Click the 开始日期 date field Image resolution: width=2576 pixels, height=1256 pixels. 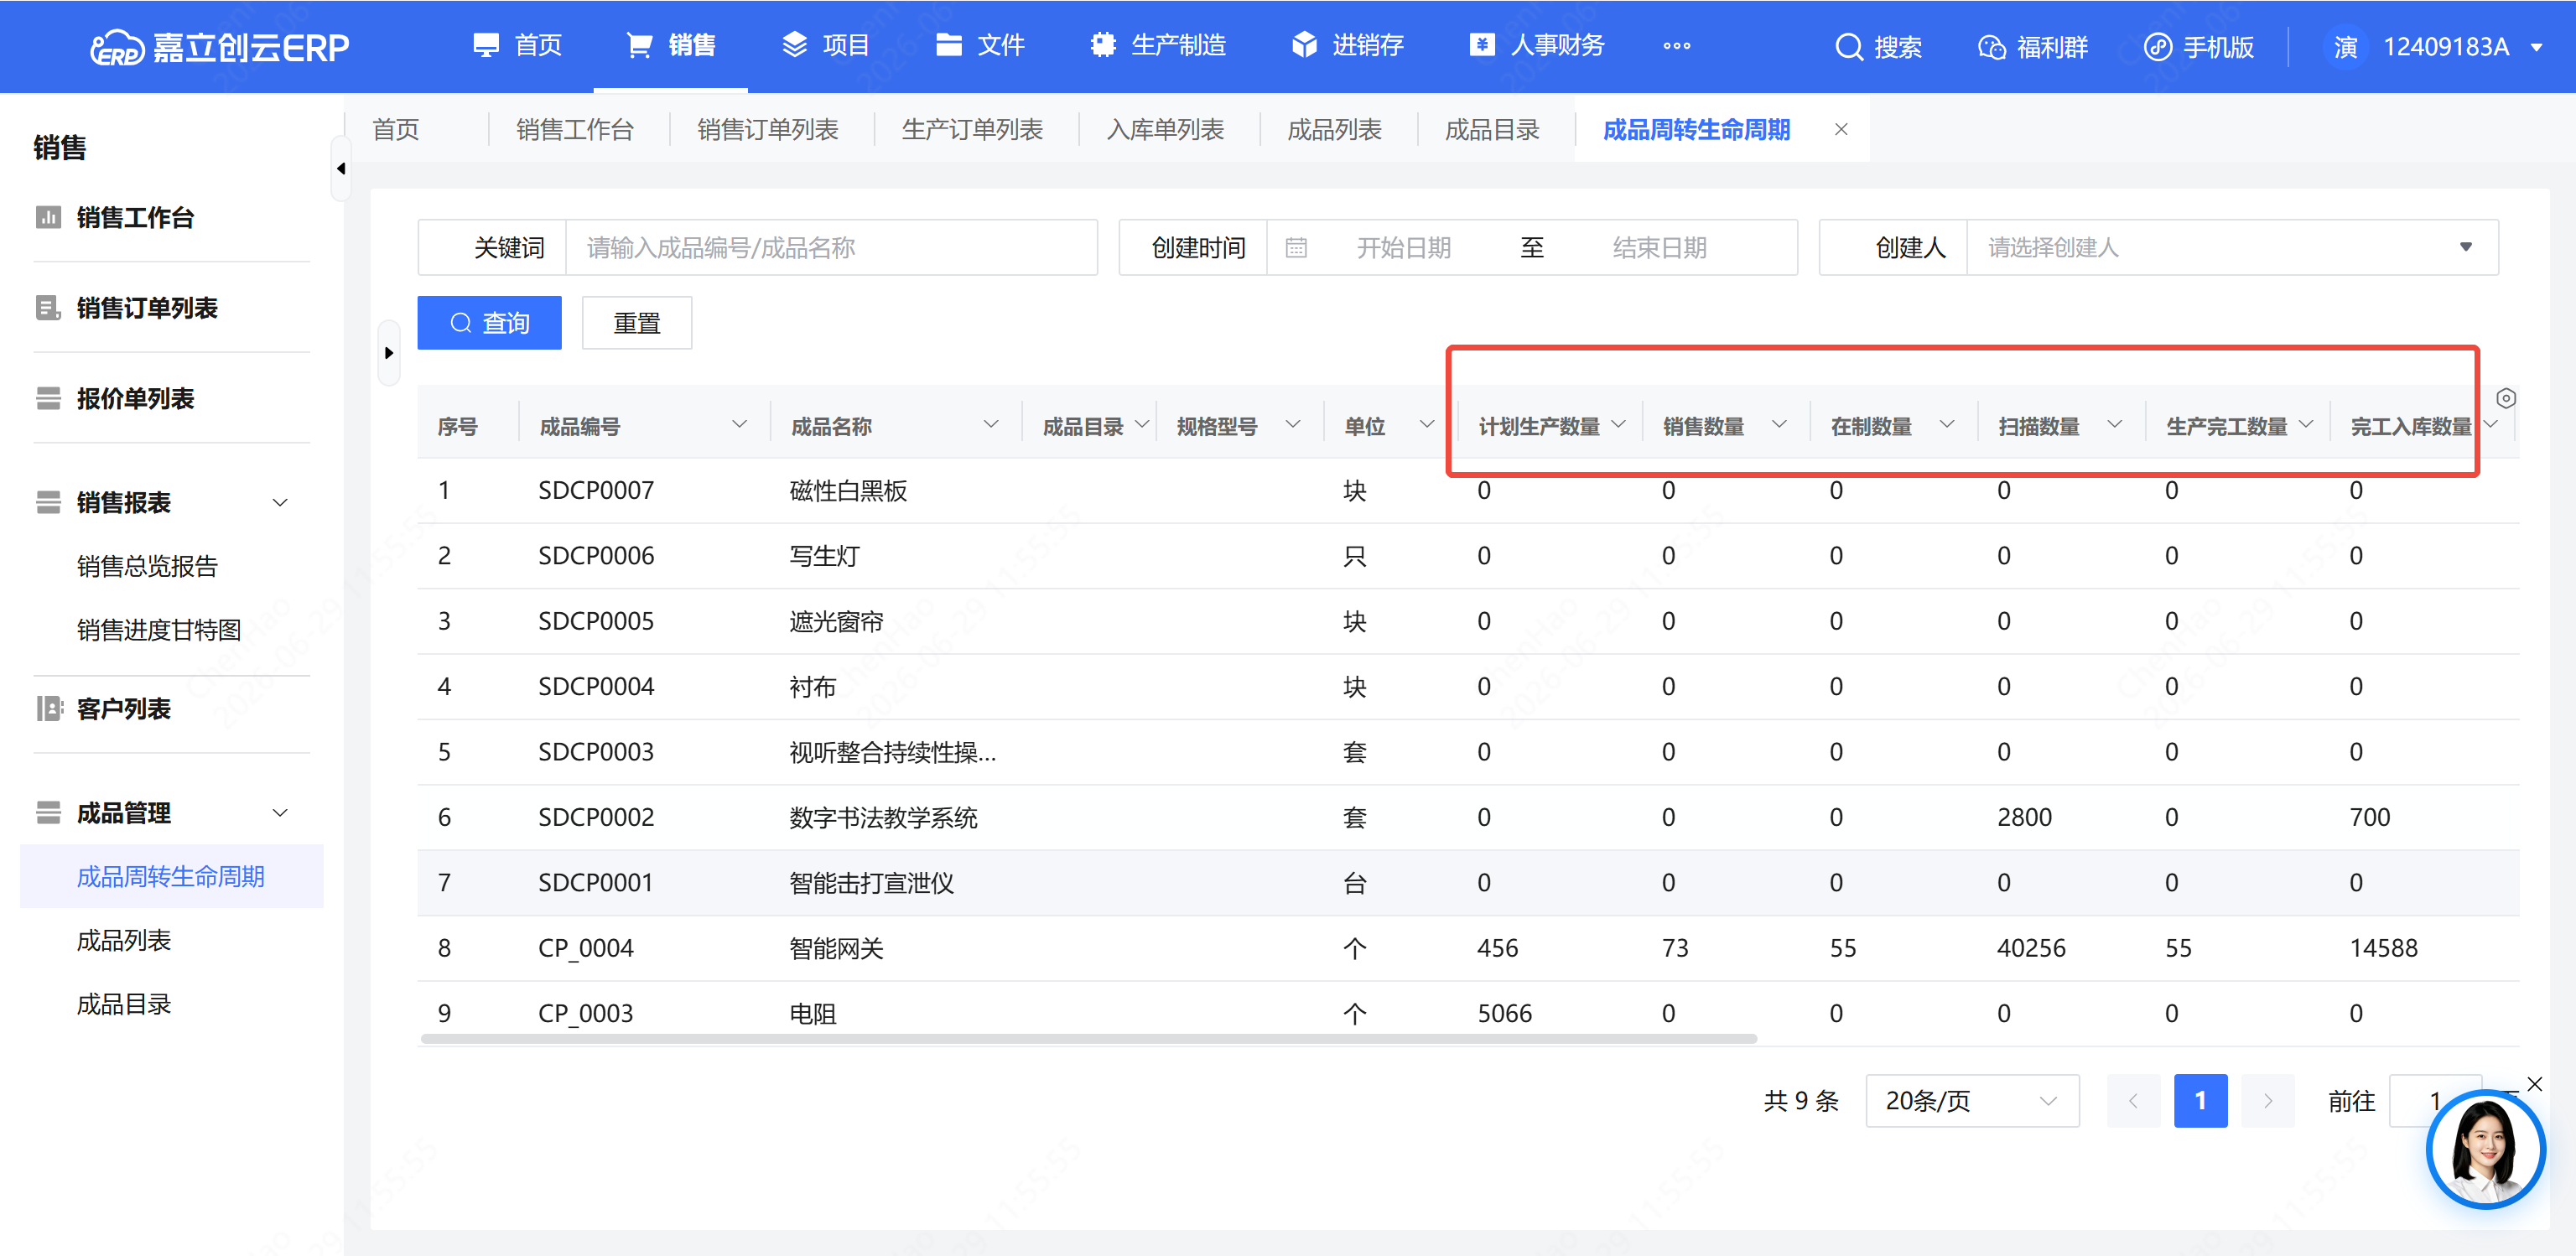1403,247
